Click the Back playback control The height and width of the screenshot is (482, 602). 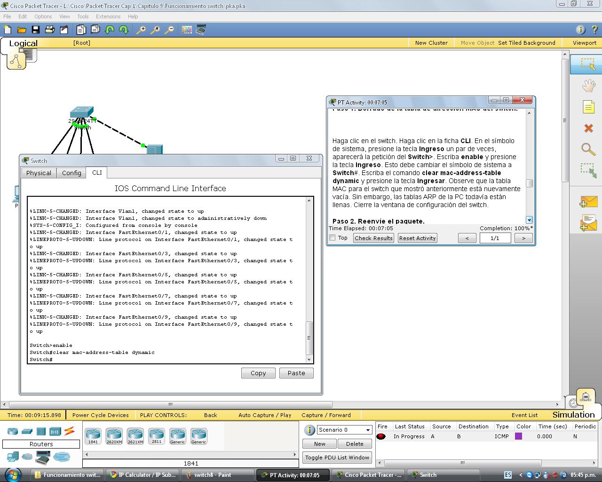tap(210, 415)
